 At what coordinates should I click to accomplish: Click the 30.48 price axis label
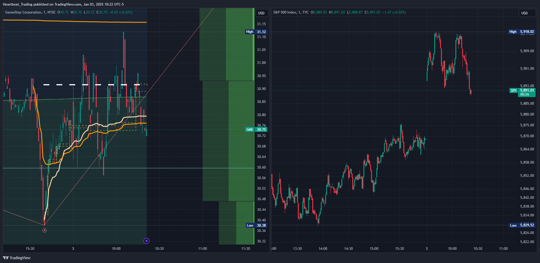point(261,199)
